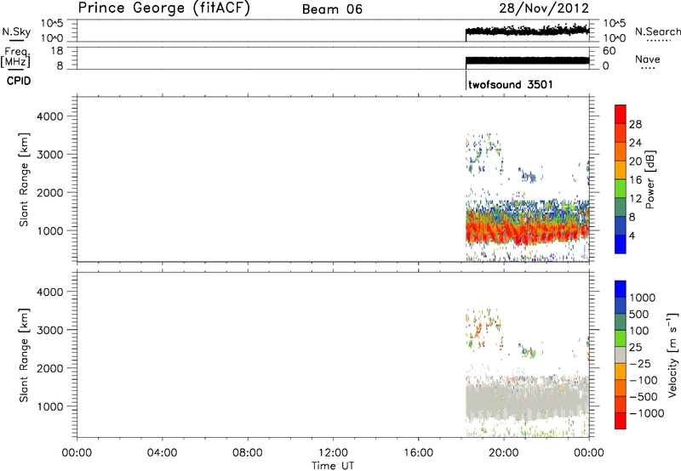Click the sky noise trace in the top panel
The image size is (681, 471).
[x=527, y=31]
